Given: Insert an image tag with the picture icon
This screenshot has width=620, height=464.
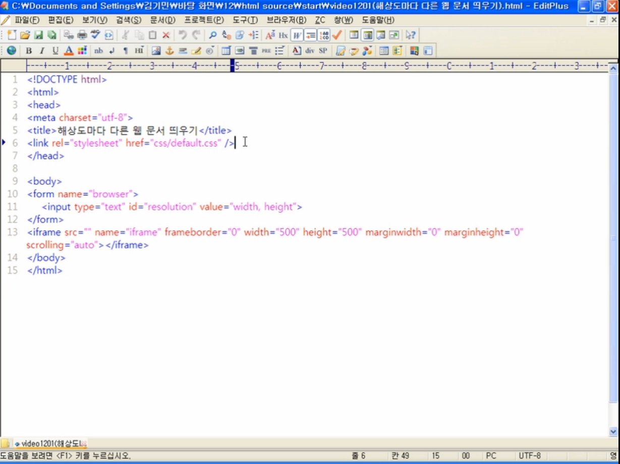Looking at the screenshot, I should [x=156, y=50].
